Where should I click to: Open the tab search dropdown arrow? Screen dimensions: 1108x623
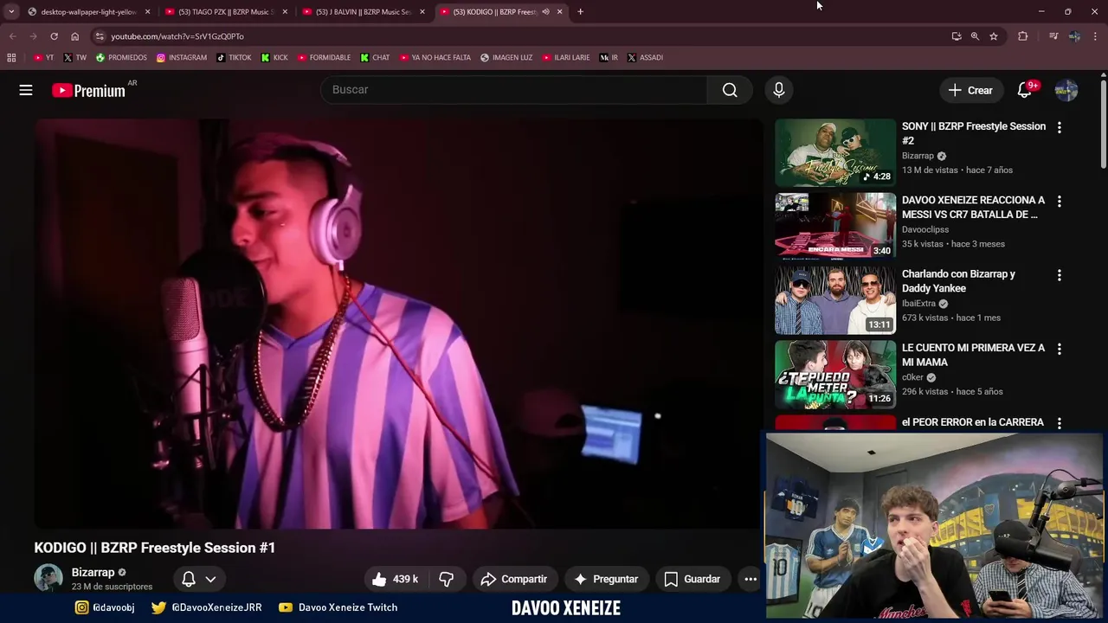coord(11,12)
